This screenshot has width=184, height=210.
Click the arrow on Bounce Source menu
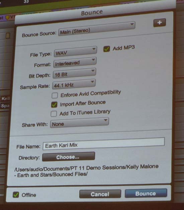pyautogui.click(x=132, y=24)
